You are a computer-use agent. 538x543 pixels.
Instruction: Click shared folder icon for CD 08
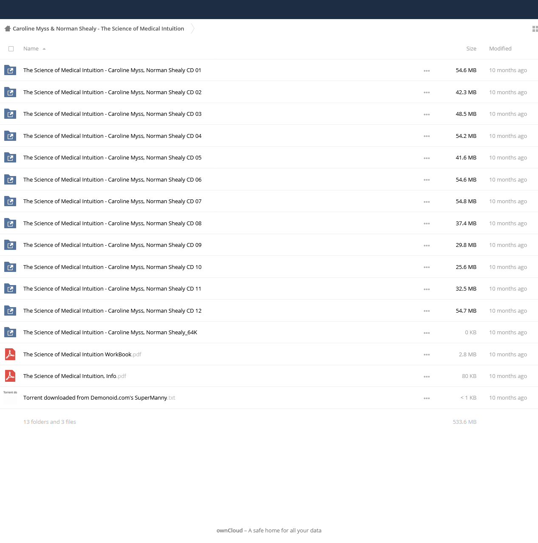[10, 223]
